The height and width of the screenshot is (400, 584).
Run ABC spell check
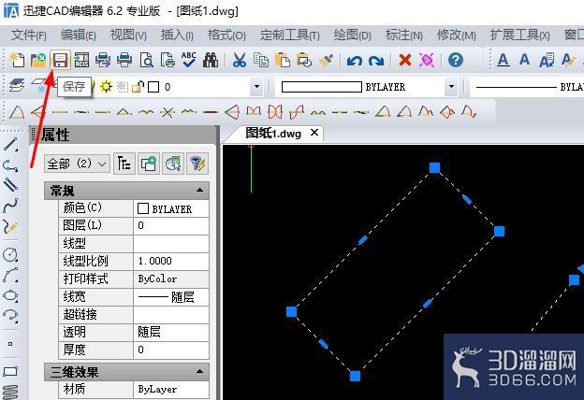point(189,60)
